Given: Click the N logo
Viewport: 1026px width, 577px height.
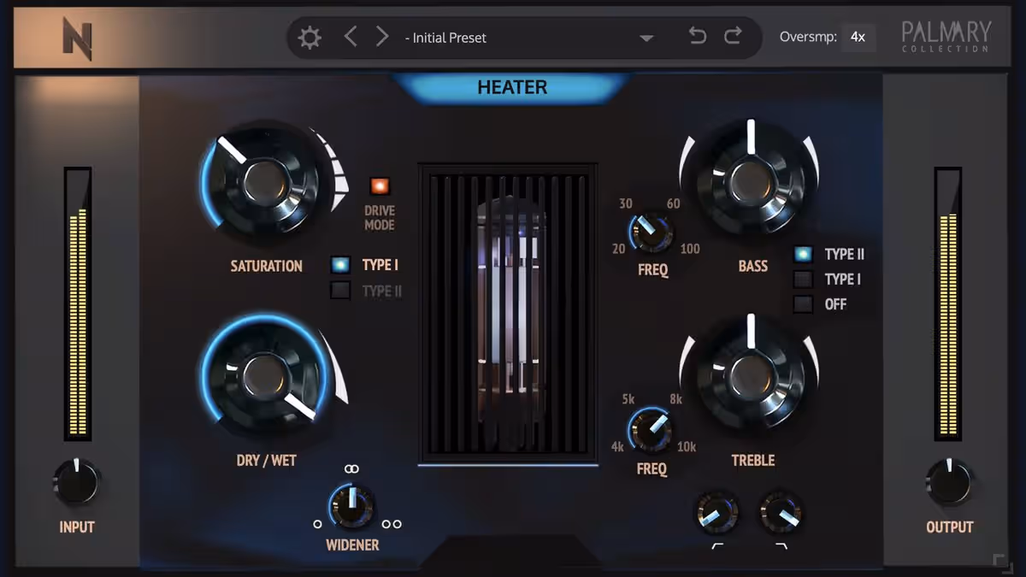Looking at the screenshot, I should [77, 39].
